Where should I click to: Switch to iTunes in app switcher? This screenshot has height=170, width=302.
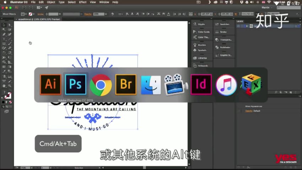[x=226, y=85]
